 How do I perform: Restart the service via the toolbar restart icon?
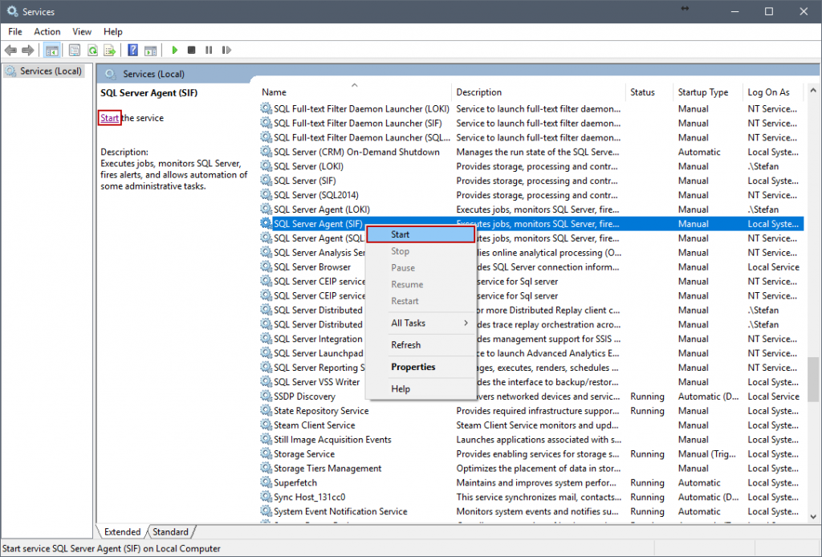click(x=226, y=50)
